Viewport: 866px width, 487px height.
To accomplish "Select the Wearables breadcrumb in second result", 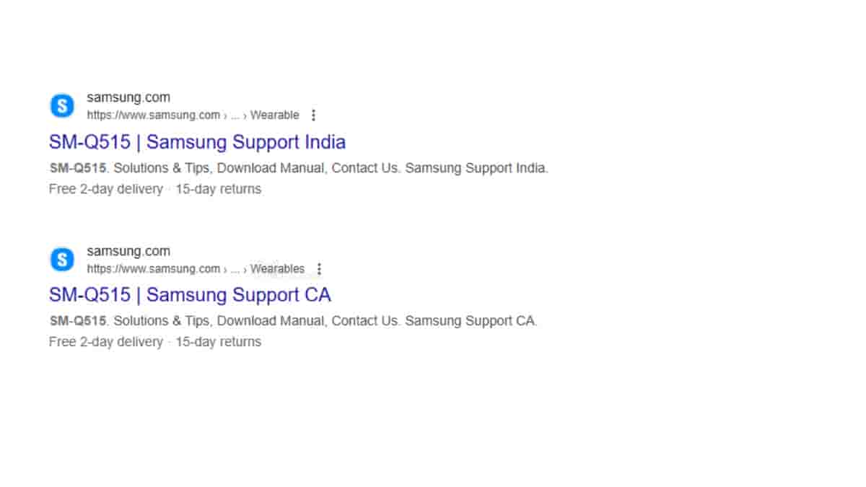I will [x=277, y=269].
